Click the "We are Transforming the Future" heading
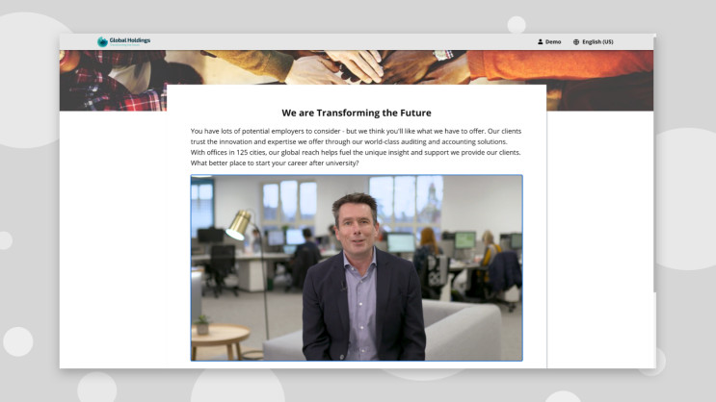Screen dimensions: 716x402 pos(356,113)
